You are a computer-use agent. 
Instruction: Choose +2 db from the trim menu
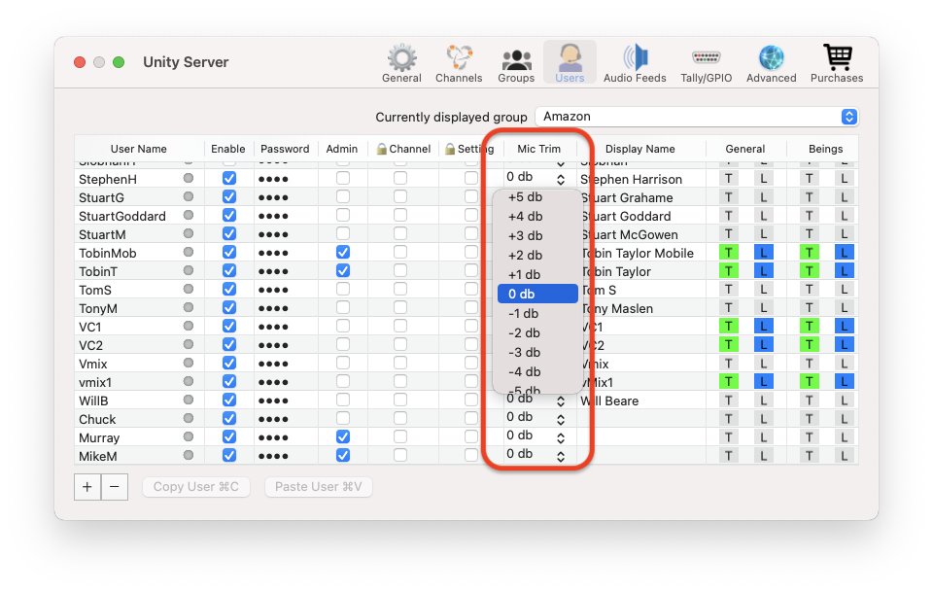[537, 256]
